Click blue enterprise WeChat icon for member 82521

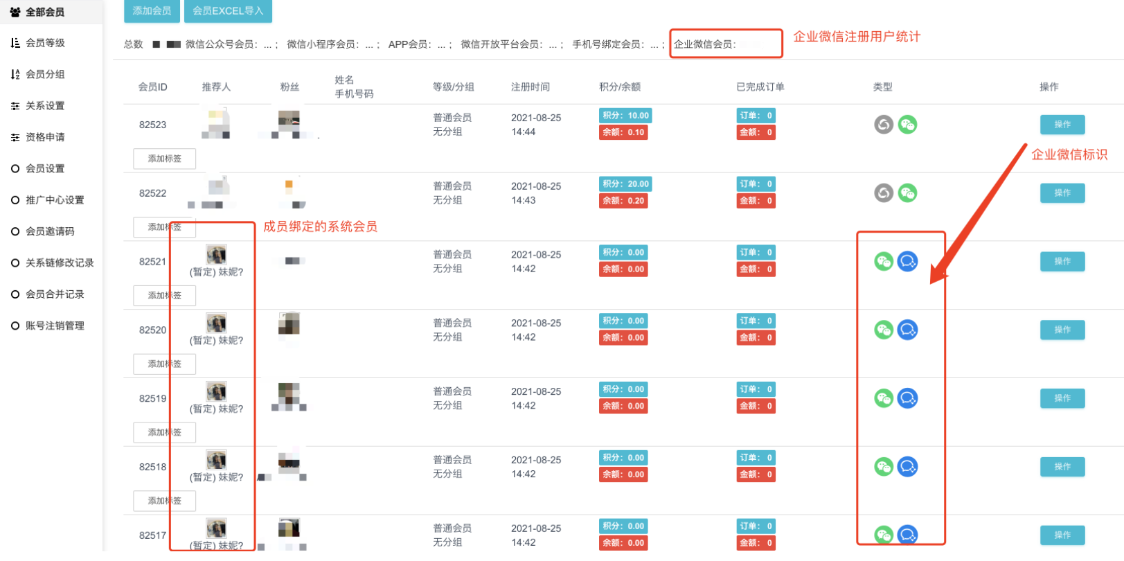point(907,261)
